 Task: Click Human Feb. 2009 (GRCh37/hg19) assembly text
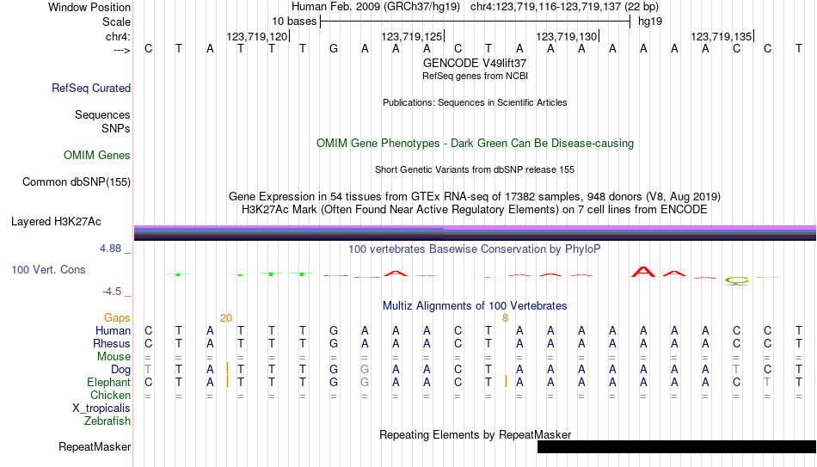tap(376, 7)
